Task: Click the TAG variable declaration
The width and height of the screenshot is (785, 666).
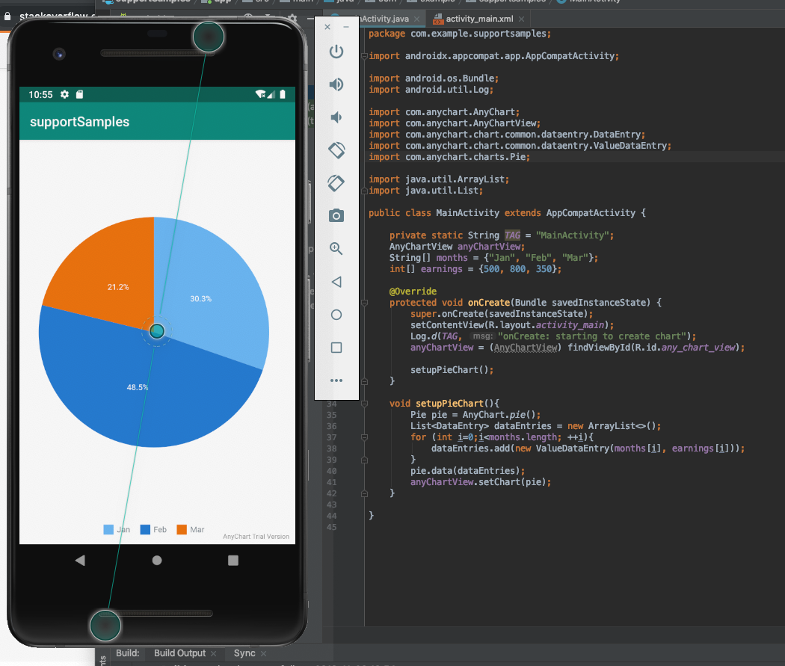Action: [512, 235]
